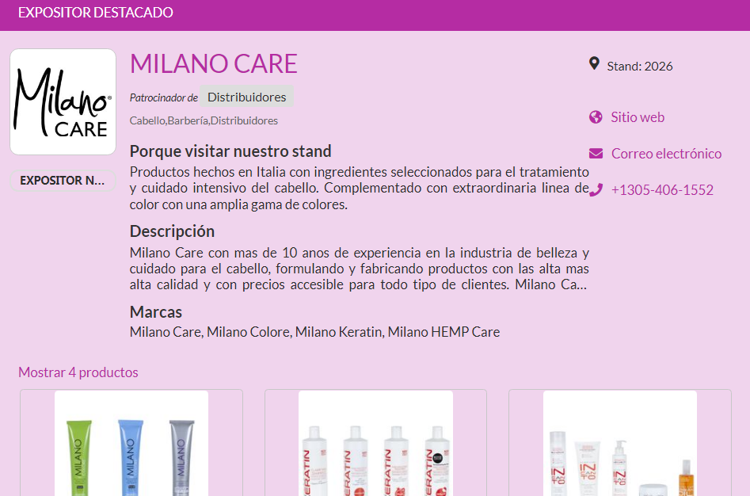Click the EXPOSITOR N... badge button
The height and width of the screenshot is (496, 750).
click(x=63, y=181)
